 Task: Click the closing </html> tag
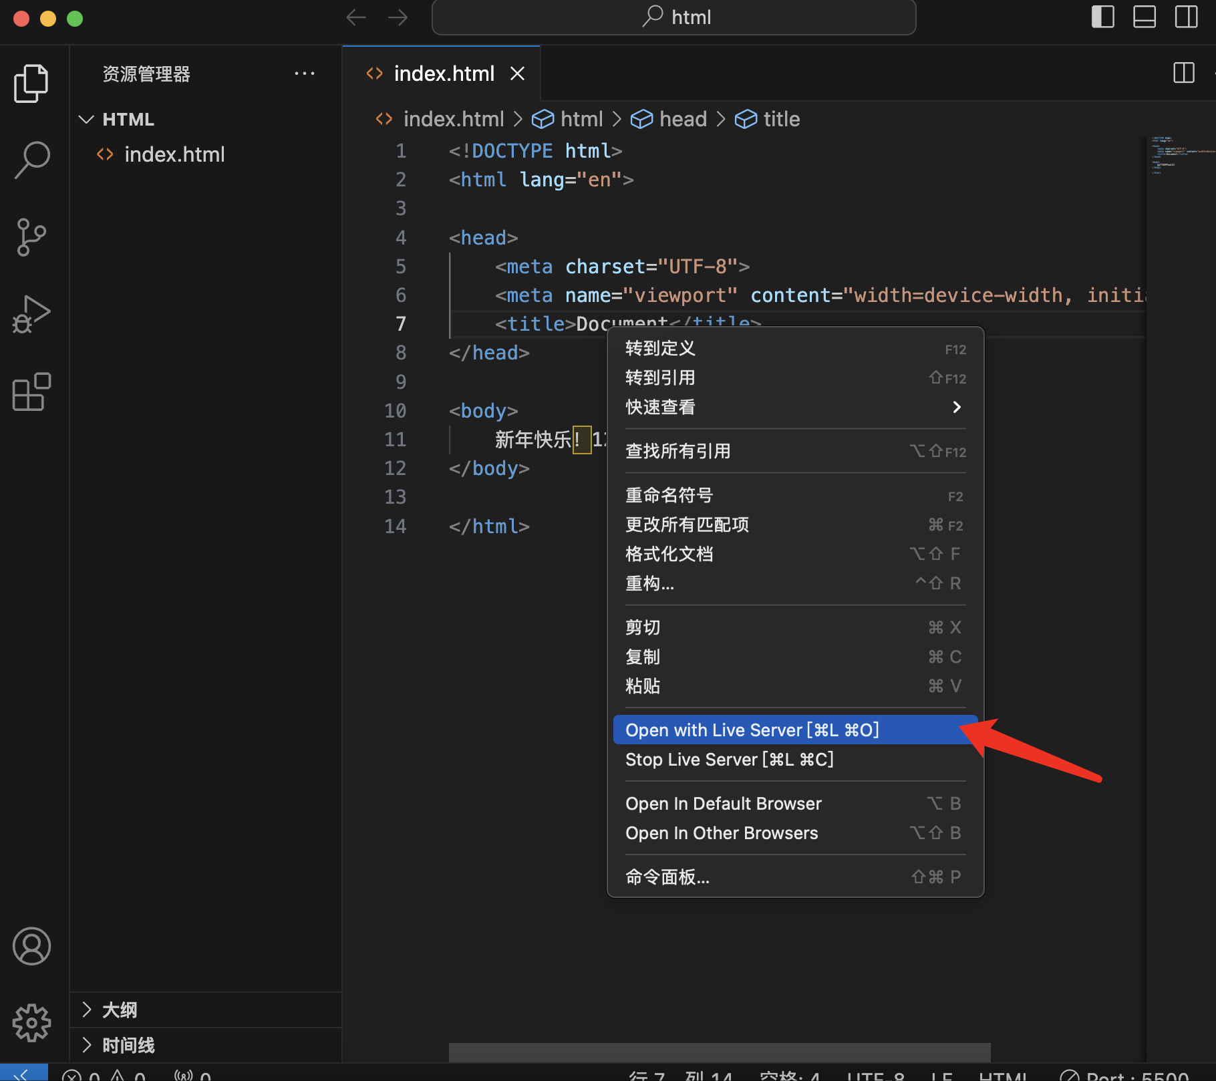(489, 526)
